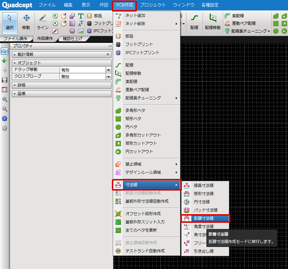Select the large T text tool
Screen dimensions: 288x269
pos(81,16)
